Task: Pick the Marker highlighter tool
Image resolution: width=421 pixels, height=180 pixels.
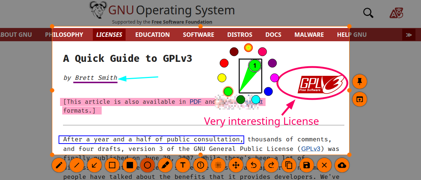Action: 165,165
